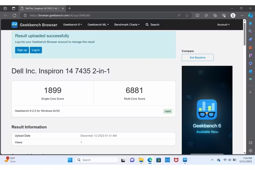Click the browser address bar URL
The image size is (255, 170).
[x=59, y=16]
